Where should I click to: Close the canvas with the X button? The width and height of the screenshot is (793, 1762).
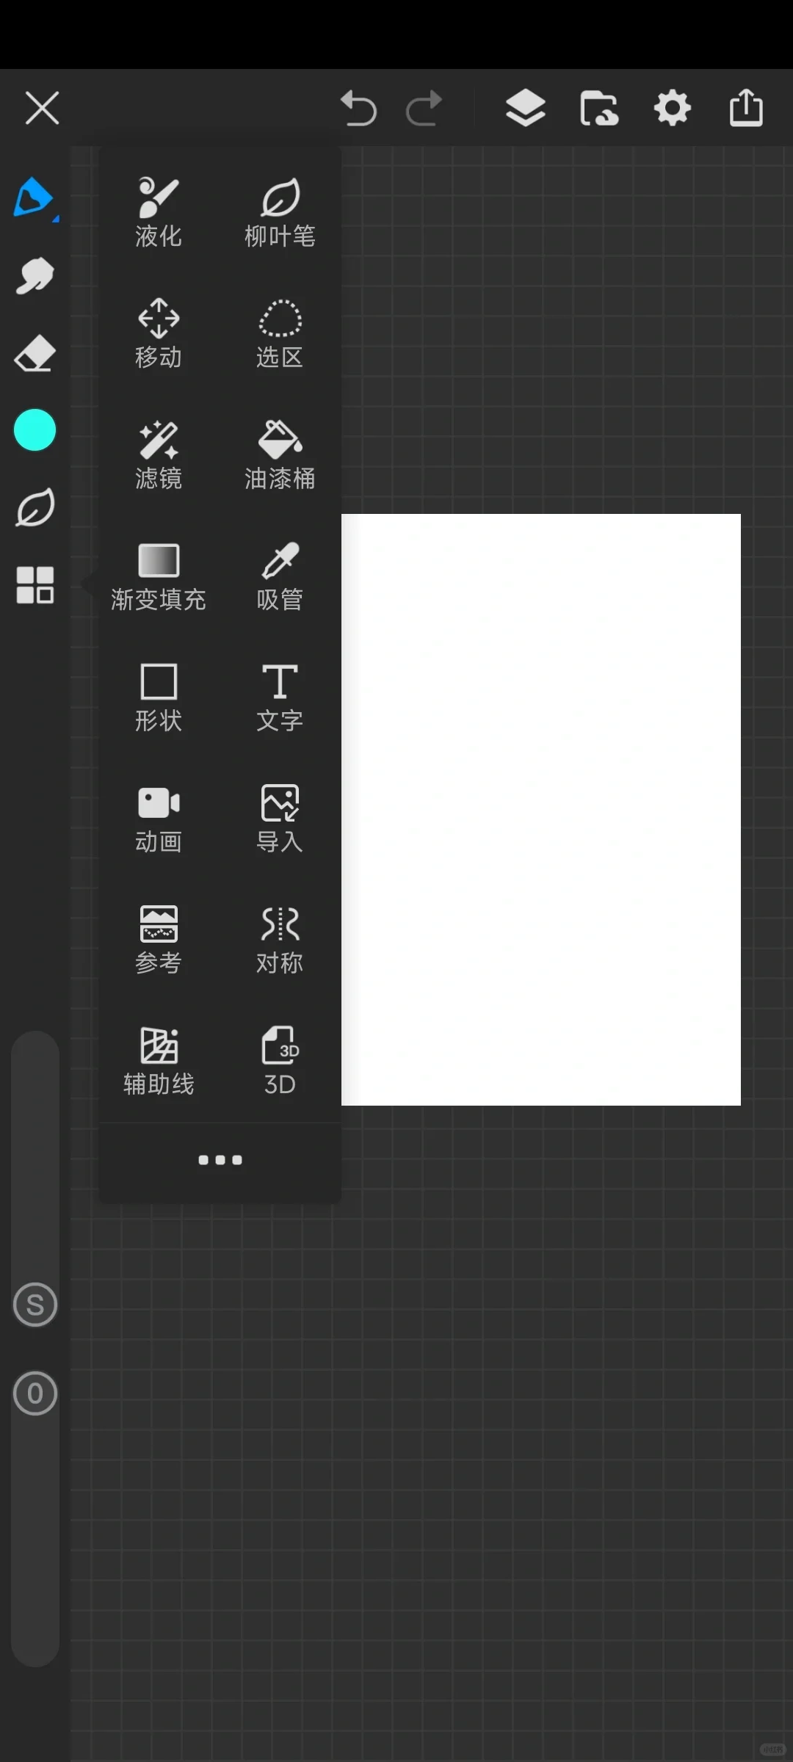(x=42, y=108)
